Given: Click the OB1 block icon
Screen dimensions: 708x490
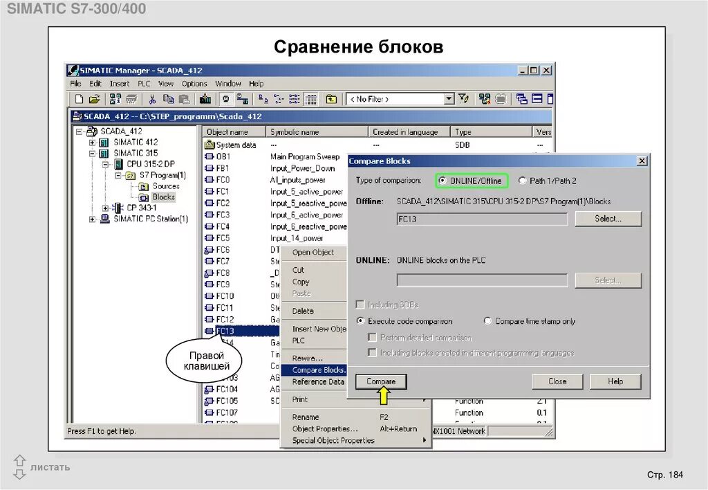Looking at the screenshot, I should (x=209, y=156).
